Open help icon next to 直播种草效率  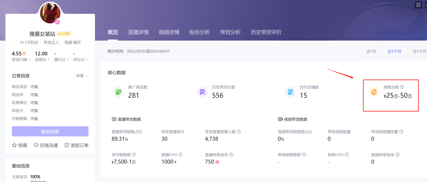pos(231,154)
